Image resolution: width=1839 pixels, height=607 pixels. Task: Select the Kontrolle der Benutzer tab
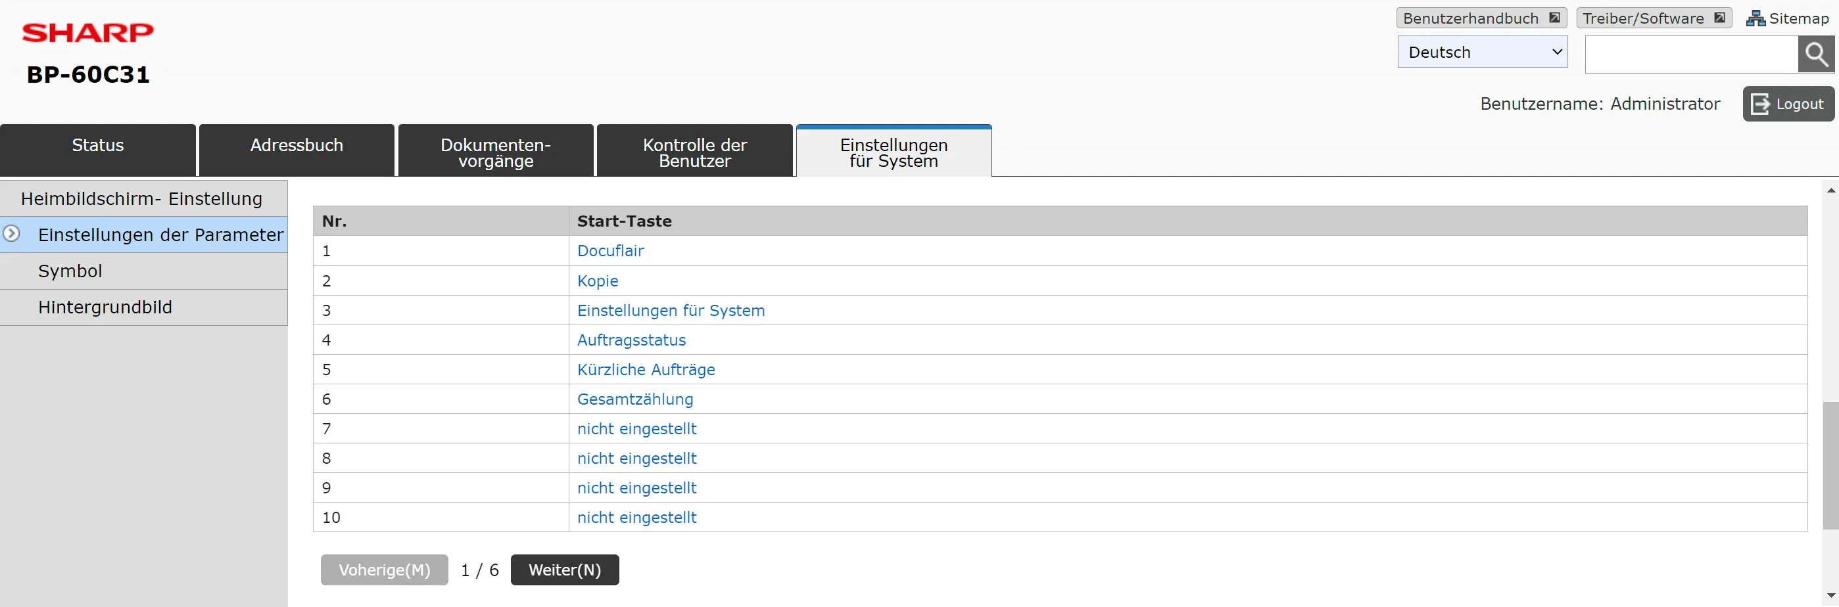click(694, 152)
